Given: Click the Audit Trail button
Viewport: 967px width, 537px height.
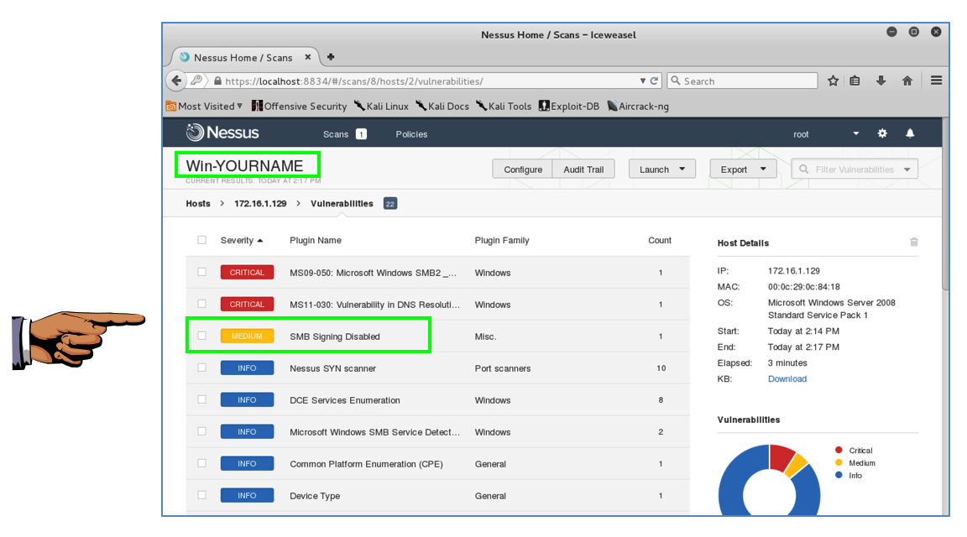Looking at the screenshot, I should tap(583, 169).
